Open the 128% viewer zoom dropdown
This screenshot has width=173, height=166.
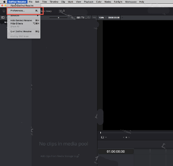[103, 18]
